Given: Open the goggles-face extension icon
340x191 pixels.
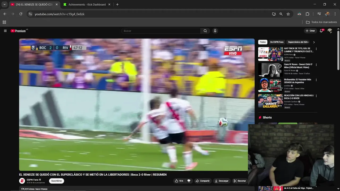Looking at the screenshot, I should click(x=299, y=14).
